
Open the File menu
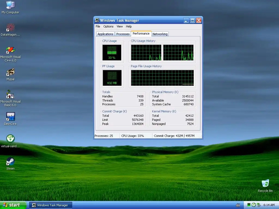pos(98,26)
